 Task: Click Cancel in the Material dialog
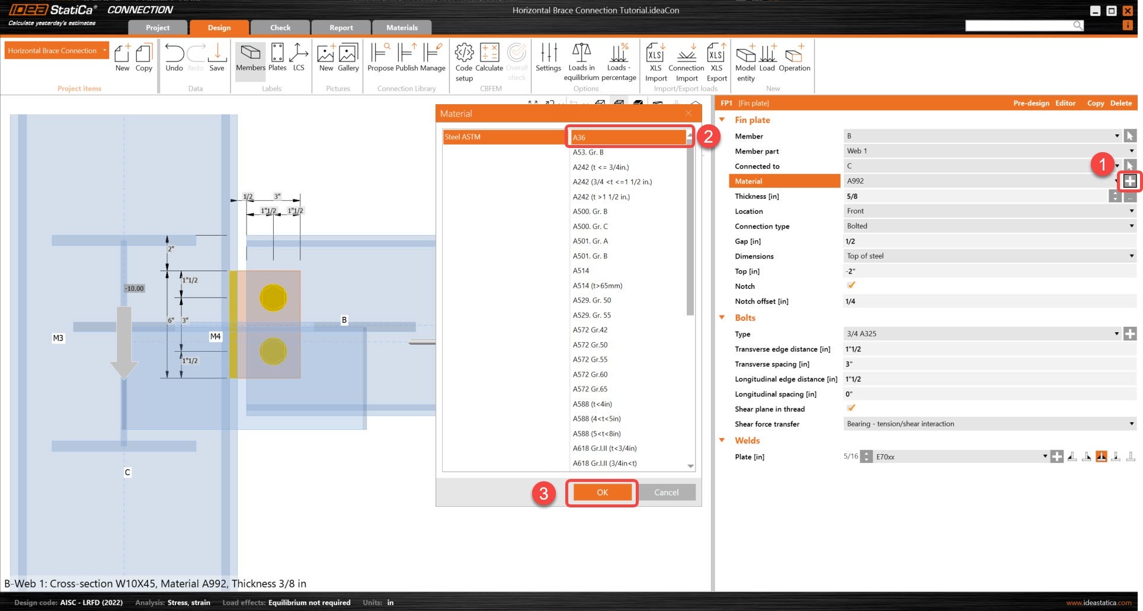[x=666, y=493]
